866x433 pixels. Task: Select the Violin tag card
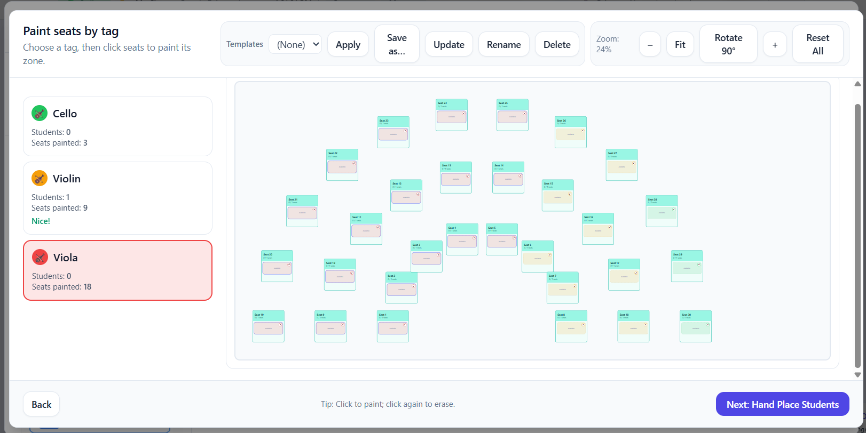coord(117,198)
